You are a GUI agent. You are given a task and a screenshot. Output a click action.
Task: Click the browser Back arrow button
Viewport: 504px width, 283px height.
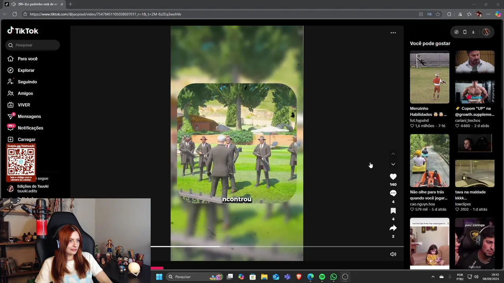tap(5, 14)
